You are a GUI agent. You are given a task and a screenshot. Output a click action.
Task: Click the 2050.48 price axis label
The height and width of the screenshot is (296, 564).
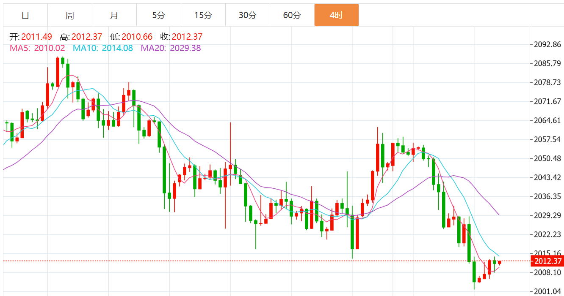tap(548, 158)
